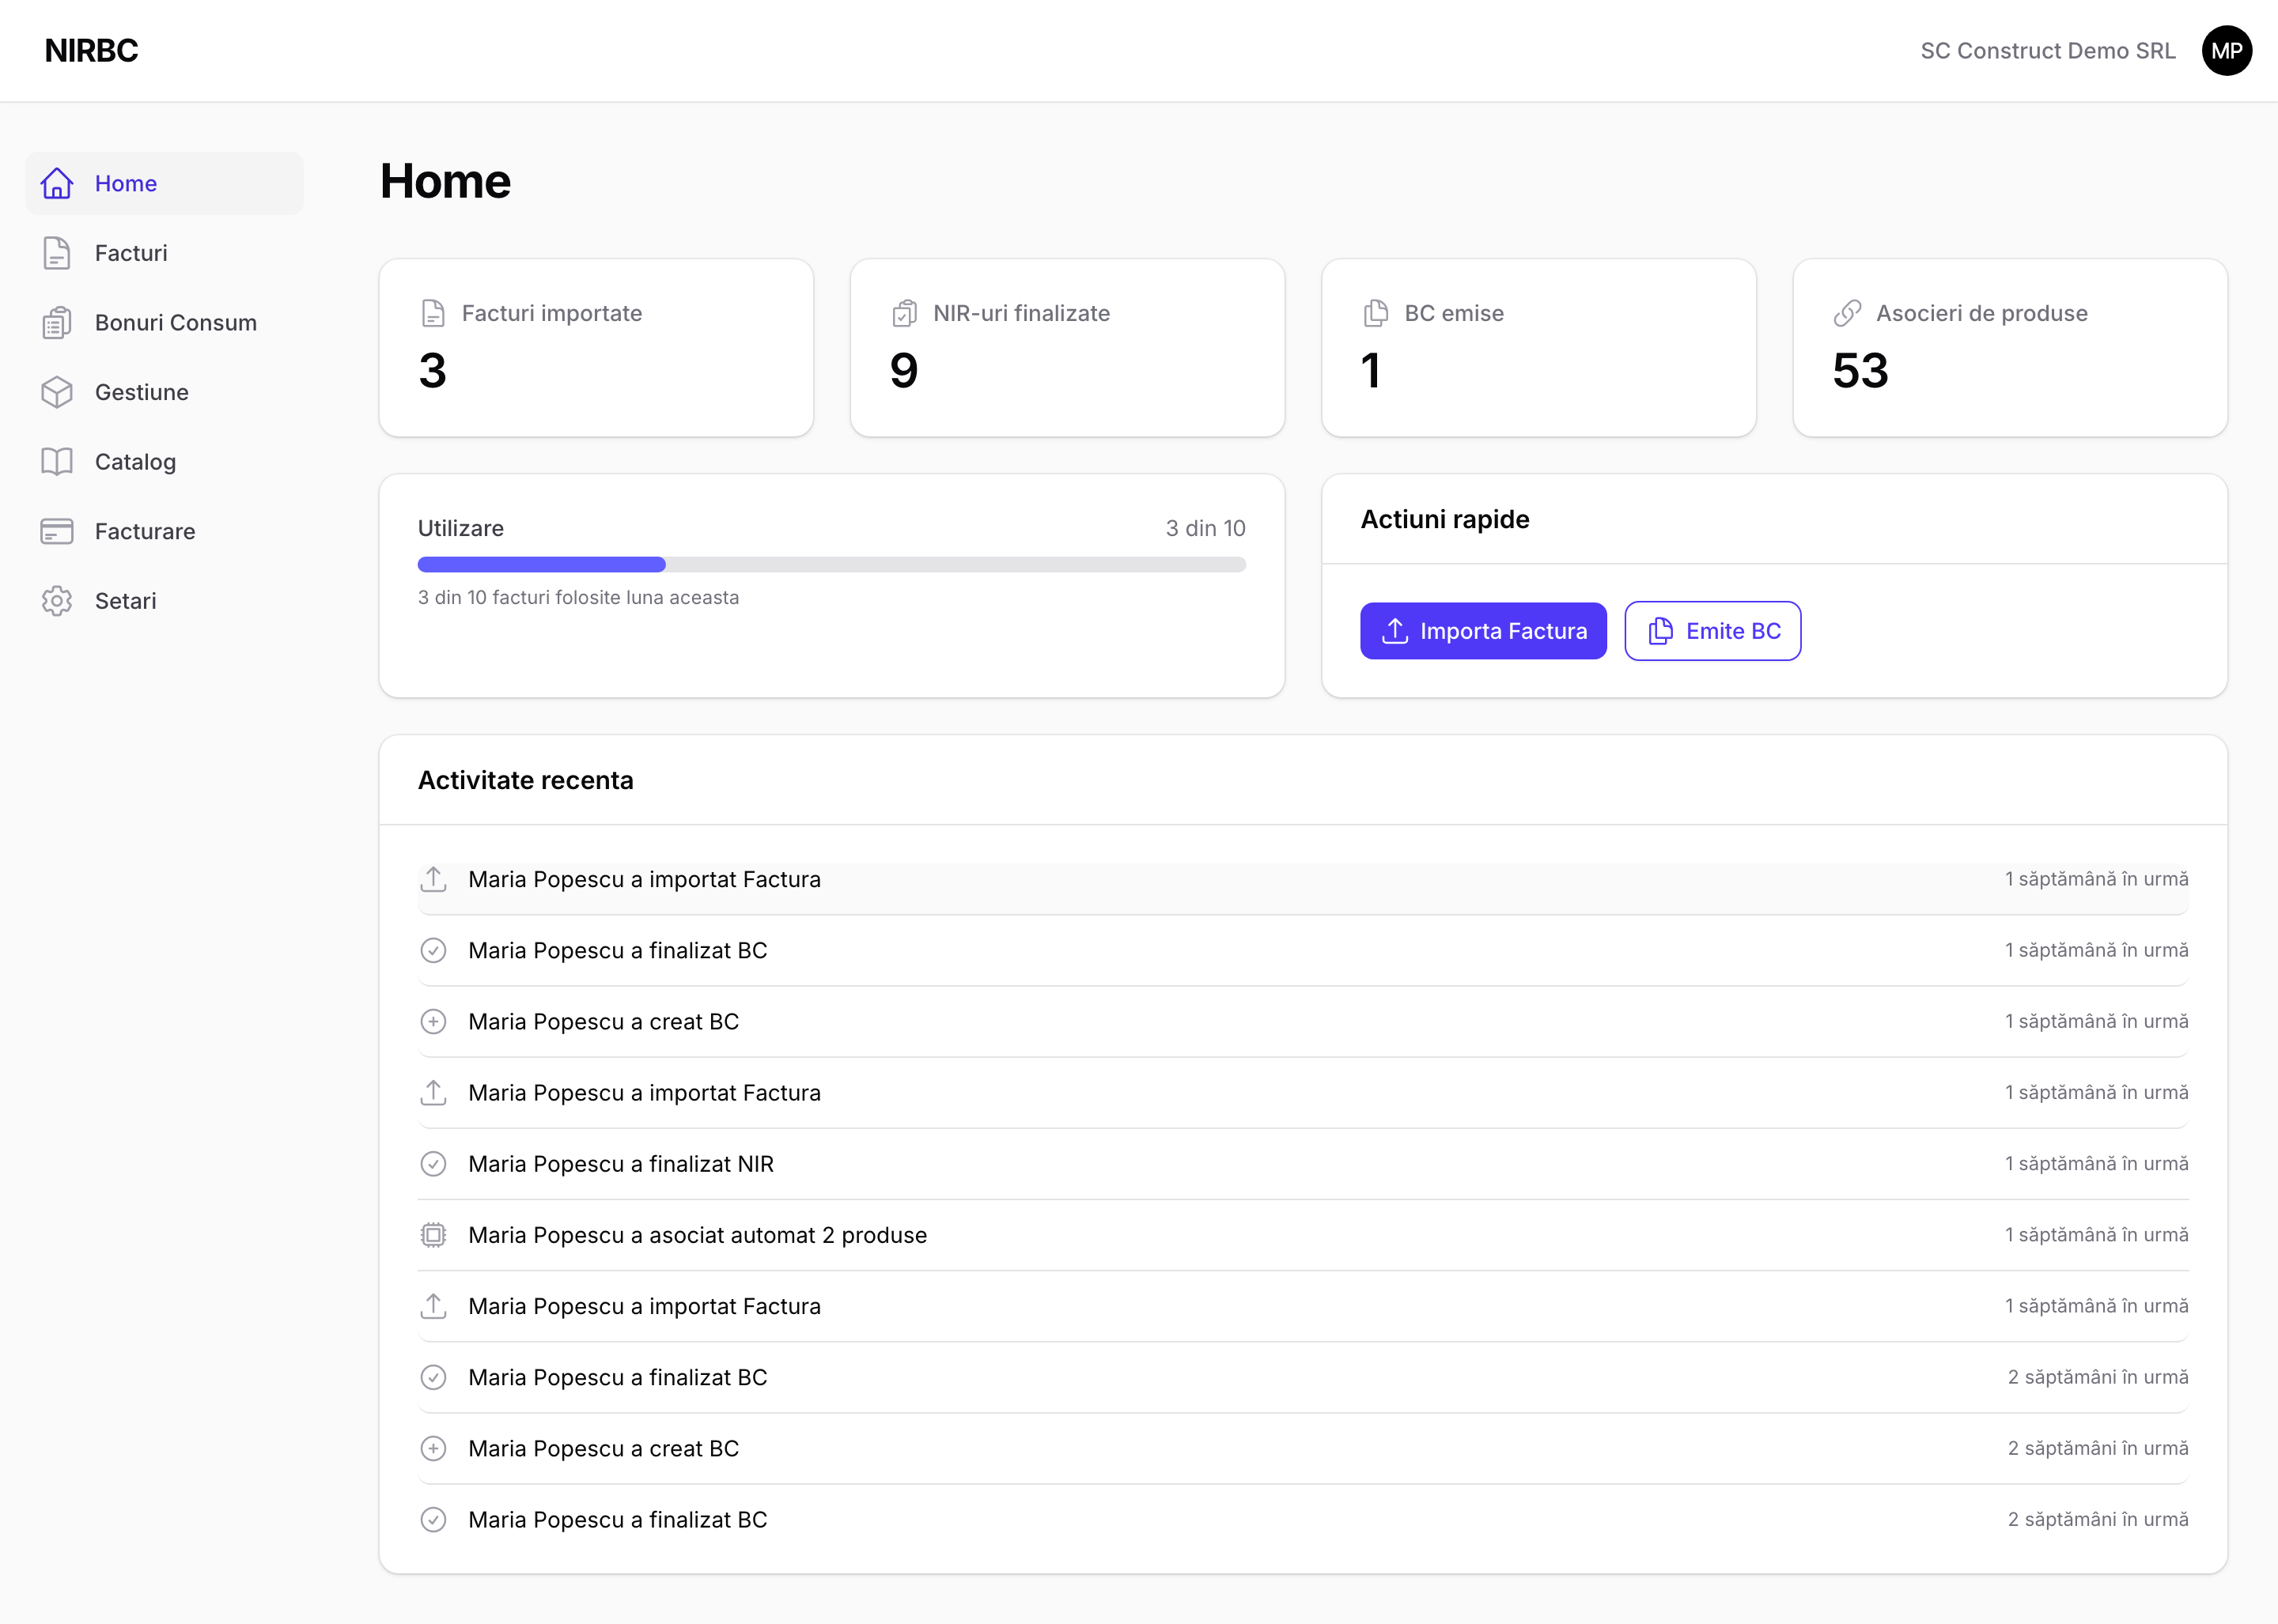Screen dimensions: 2278x1624
Task: Click the Activitate recenta heading
Action: [x=525, y=780]
